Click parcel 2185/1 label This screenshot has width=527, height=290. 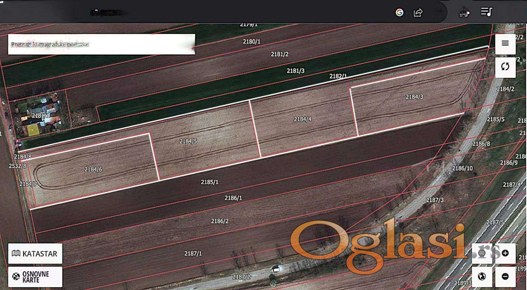[209, 182]
